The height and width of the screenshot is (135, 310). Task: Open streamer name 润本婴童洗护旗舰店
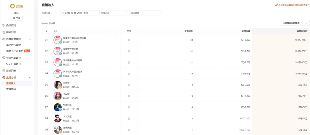73,60
